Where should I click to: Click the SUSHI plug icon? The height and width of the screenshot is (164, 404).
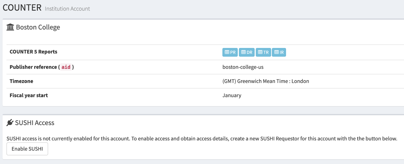(10, 123)
